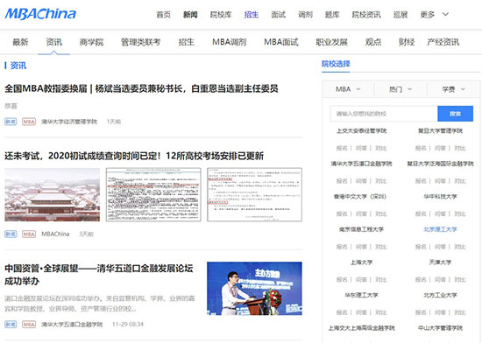Open the middle document screenshot thumbnail
This screenshot has height=343, width=482.
click(153, 194)
